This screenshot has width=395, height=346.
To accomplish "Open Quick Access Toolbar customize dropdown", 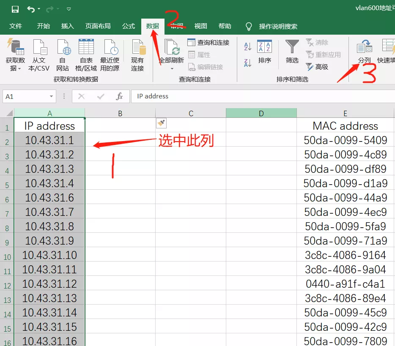I will tap(69, 9).
